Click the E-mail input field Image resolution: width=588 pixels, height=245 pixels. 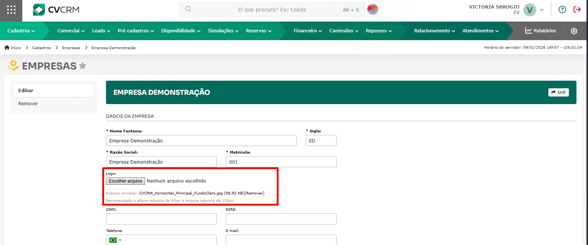click(281, 240)
